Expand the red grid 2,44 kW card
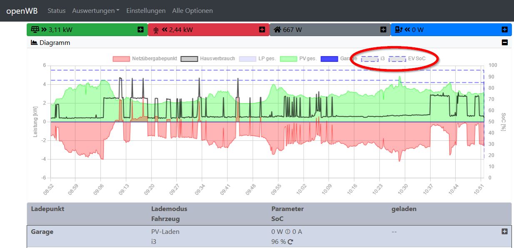The width and height of the screenshot is (514, 248). (x=262, y=29)
